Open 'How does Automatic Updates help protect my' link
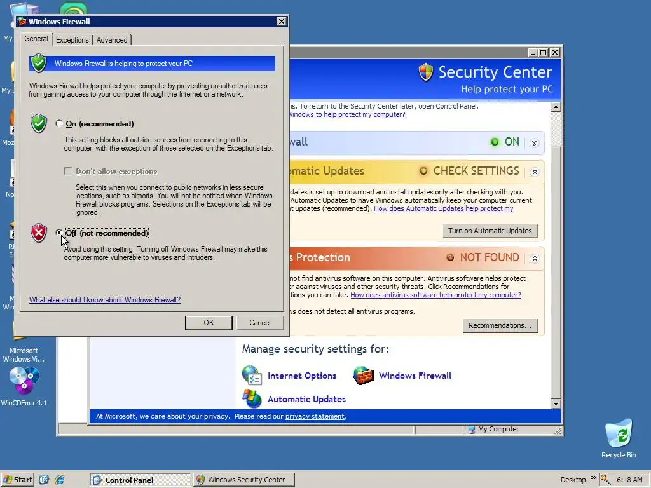 pos(443,208)
